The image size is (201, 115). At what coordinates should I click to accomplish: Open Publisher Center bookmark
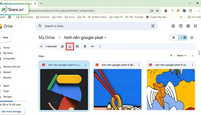[x=97, y=17]
